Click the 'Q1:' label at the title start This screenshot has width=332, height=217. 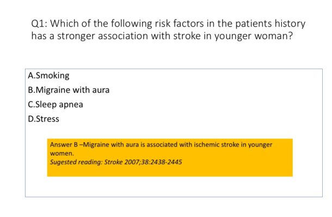point(41,24)
